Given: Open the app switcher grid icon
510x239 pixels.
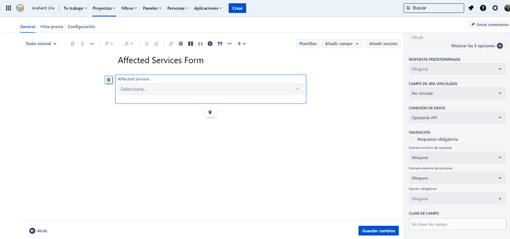Looking at the screenshot, I should 9,8.
